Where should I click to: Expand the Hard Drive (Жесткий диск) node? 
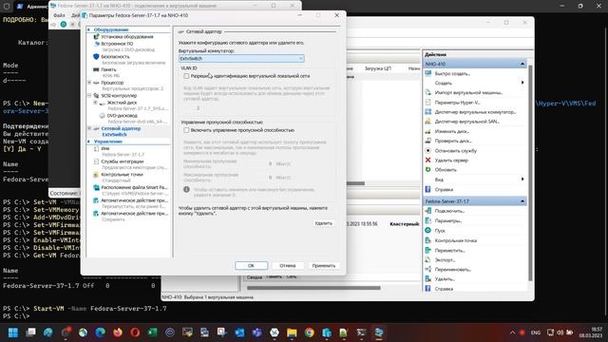[95, 103]
